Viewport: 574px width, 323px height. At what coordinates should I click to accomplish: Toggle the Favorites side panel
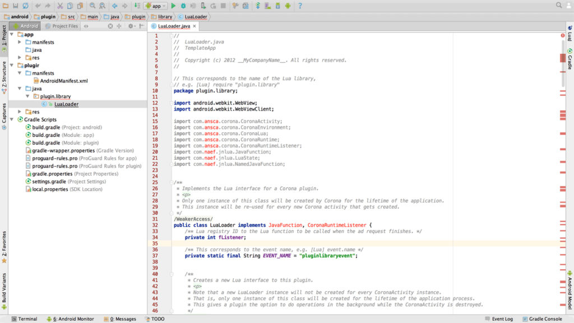click(4, 246)
